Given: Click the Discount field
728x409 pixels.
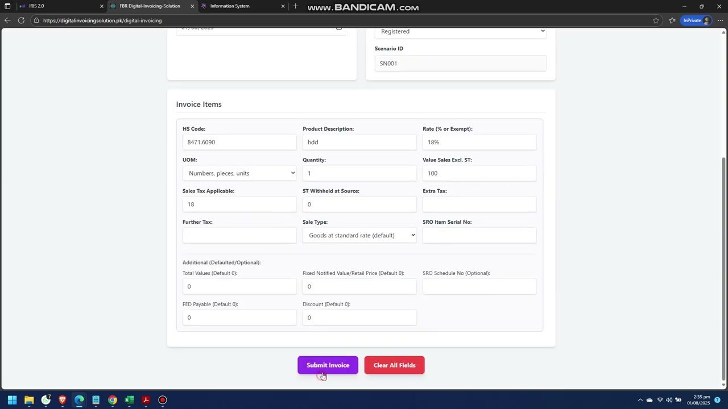Looking at the screenshot, I should point(359,318).
